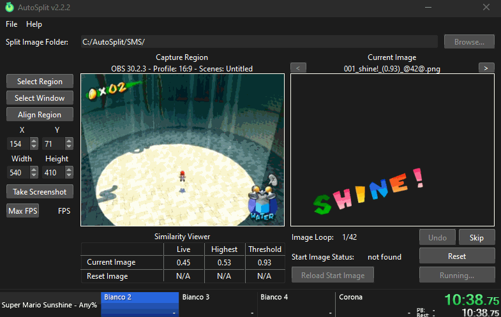The image size is (501, 317).
Task: Open the Help menu
Action: coord(34,24)
